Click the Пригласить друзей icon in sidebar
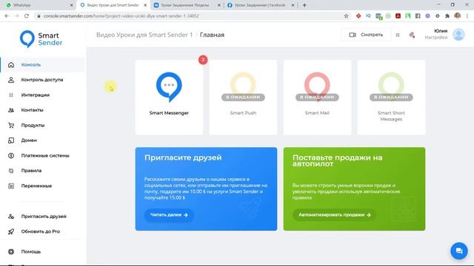The height and width of the screenshot is (266, 474). point(11,216)
